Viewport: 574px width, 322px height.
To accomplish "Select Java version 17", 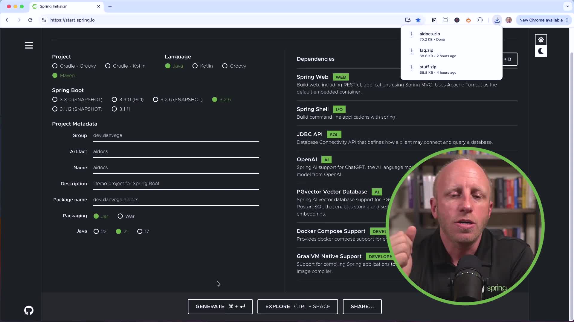I will (143, 231).
